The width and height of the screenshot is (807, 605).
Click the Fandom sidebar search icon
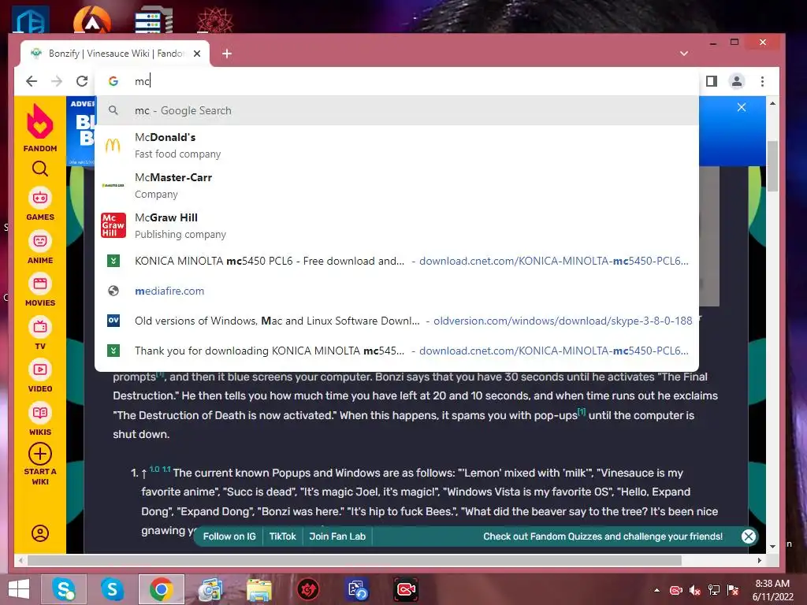click(x=39, y=169)
